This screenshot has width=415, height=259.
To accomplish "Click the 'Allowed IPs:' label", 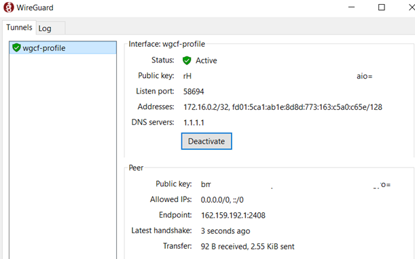I will [x=171, y=199].
